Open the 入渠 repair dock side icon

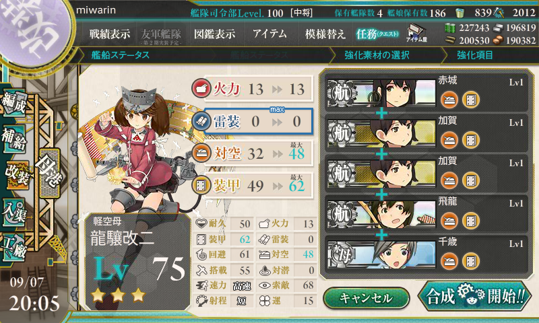click(x=13, y=212)
